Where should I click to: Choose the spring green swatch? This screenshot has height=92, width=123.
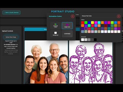click(x=89, y=26)
